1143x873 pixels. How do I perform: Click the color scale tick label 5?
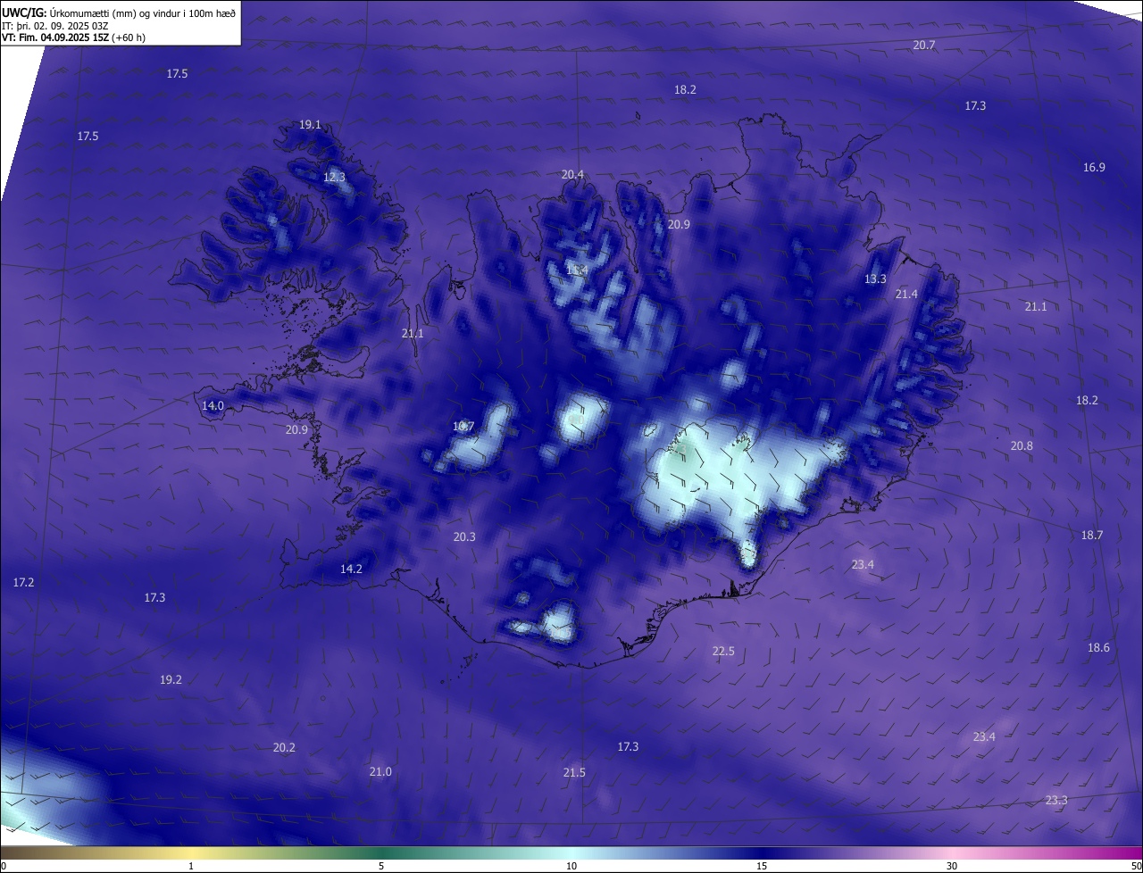coord(381,866)
